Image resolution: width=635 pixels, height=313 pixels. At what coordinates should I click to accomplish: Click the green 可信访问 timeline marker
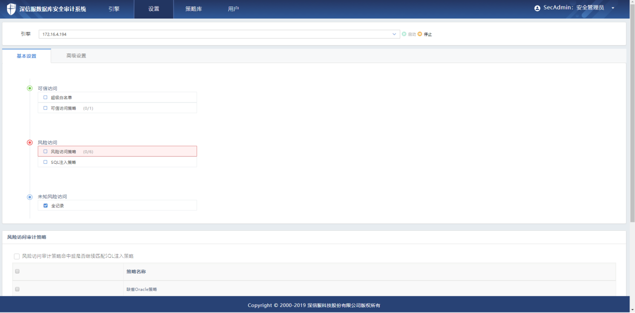30,89
